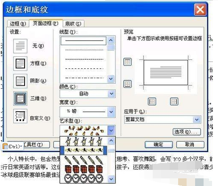Click the Paste Options (Ctrl) clipboard icon
This screenshot has height=186, width=218.
pos(5,146)
